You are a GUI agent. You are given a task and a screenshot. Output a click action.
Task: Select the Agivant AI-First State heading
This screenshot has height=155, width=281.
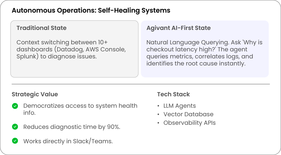(x=178, y=28)
